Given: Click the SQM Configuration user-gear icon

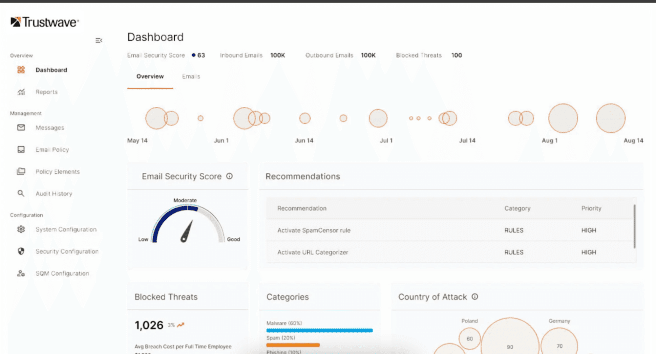Looking at the screenshot, I should coord(21,273).
